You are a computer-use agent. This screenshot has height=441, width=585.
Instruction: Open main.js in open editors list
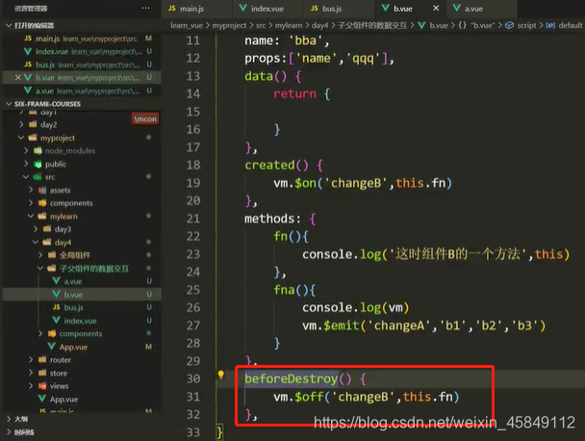82,39
